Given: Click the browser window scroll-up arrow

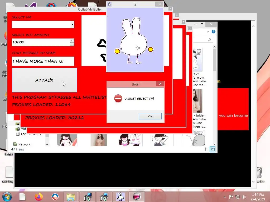Looking at the screenshot, I should tap(253, 26).
